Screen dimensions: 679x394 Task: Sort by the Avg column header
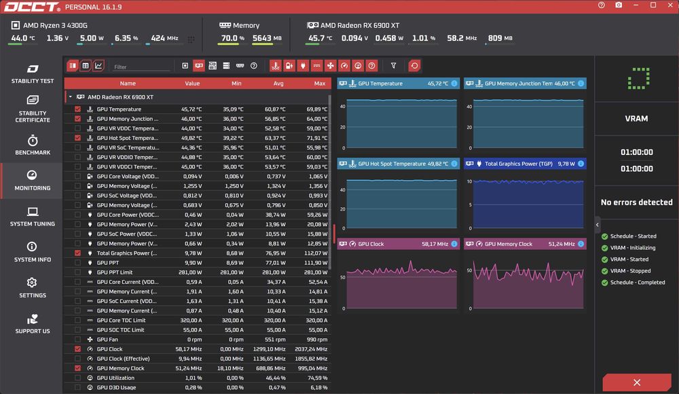278,84
